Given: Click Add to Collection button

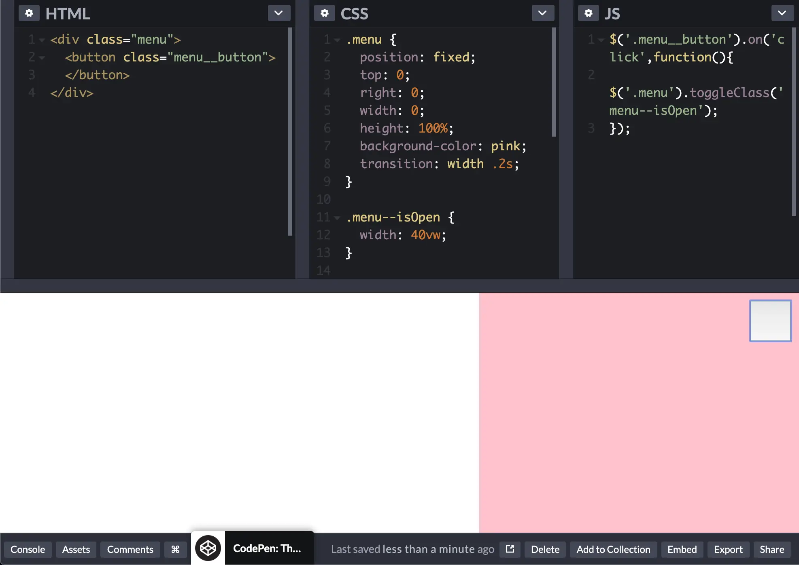Looking at the screenshot, I should pyautogui.click(x=613, y=550).
